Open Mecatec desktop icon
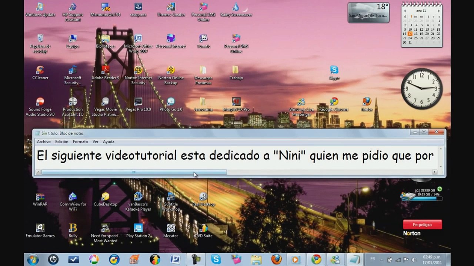This screenshot has height=266, width=474. pyautogui.click(x=171, y=231)
